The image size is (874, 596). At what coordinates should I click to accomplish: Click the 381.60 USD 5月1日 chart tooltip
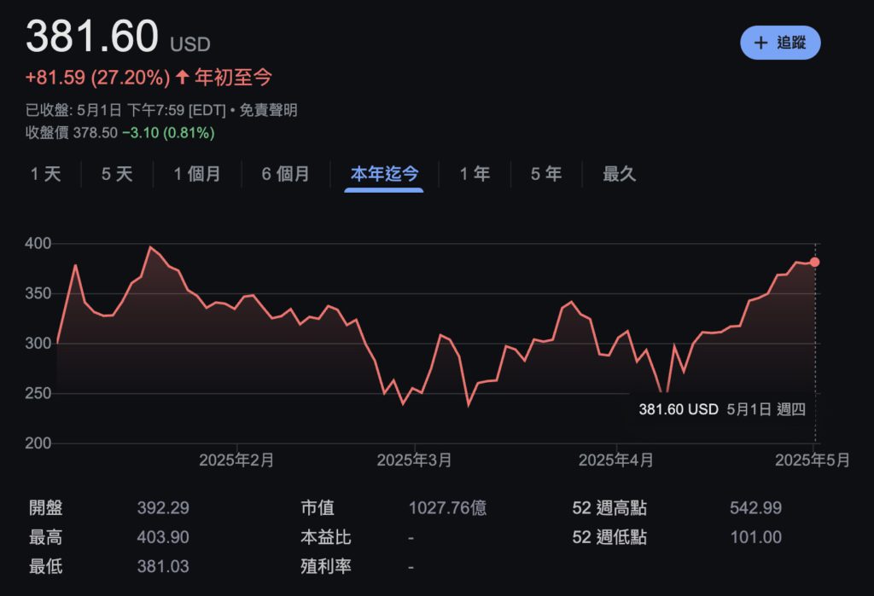(721, 409)
